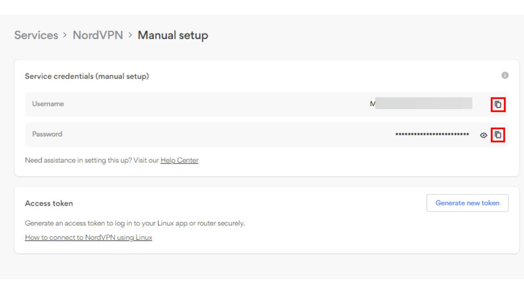Select the Manual setup breadcrumb title
524x294 pixels.
pos(173,36)
